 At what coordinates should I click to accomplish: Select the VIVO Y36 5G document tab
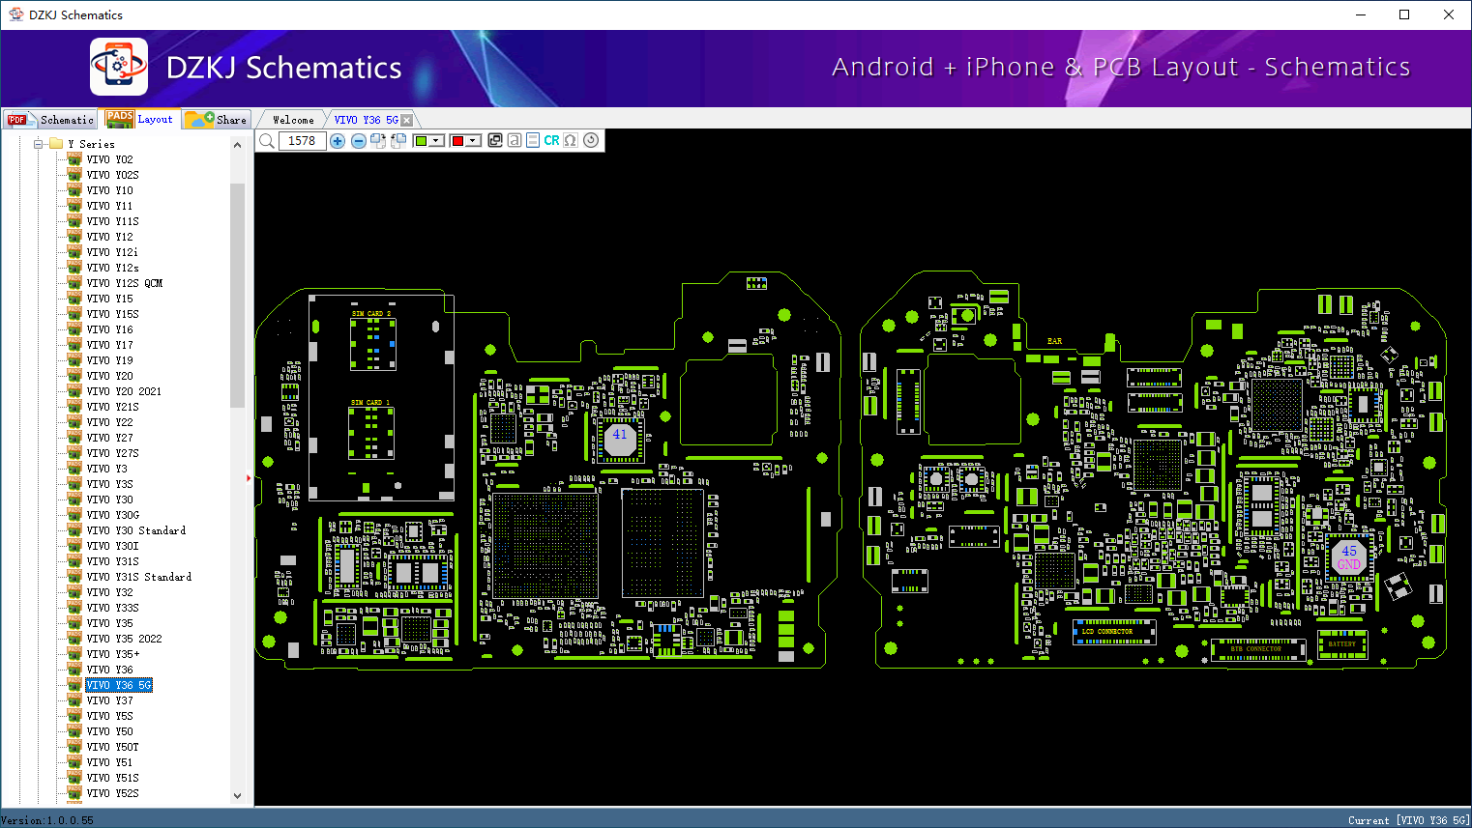click(x=367, y=120)
